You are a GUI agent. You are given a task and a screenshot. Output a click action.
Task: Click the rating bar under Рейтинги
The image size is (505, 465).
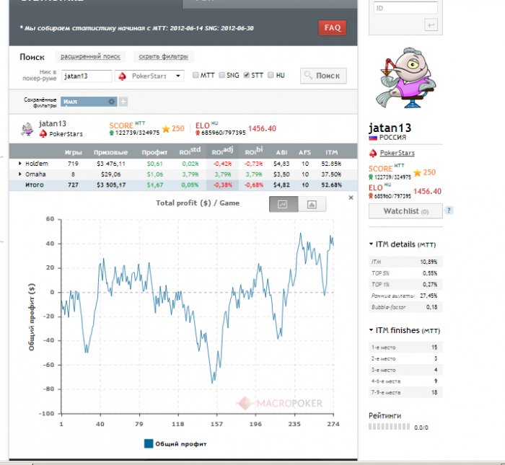(x=389, y=427)
